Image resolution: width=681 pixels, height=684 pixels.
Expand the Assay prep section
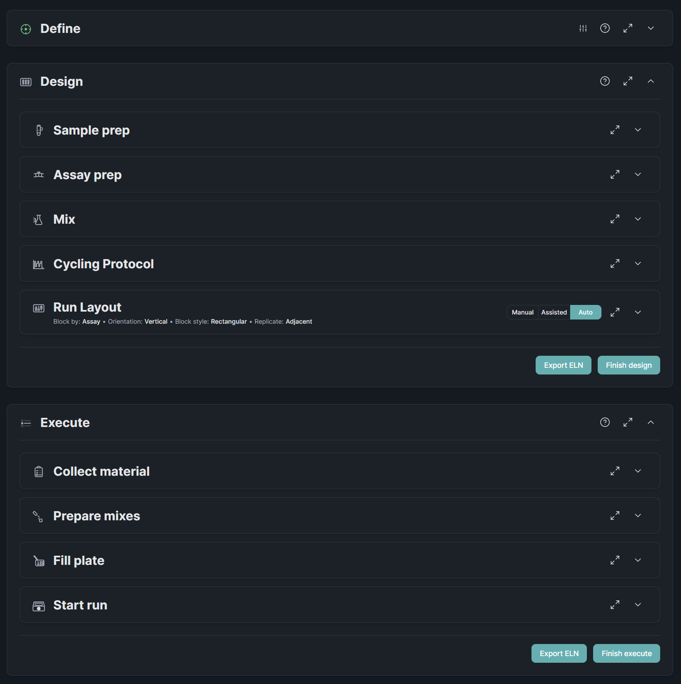pos(638,174)
